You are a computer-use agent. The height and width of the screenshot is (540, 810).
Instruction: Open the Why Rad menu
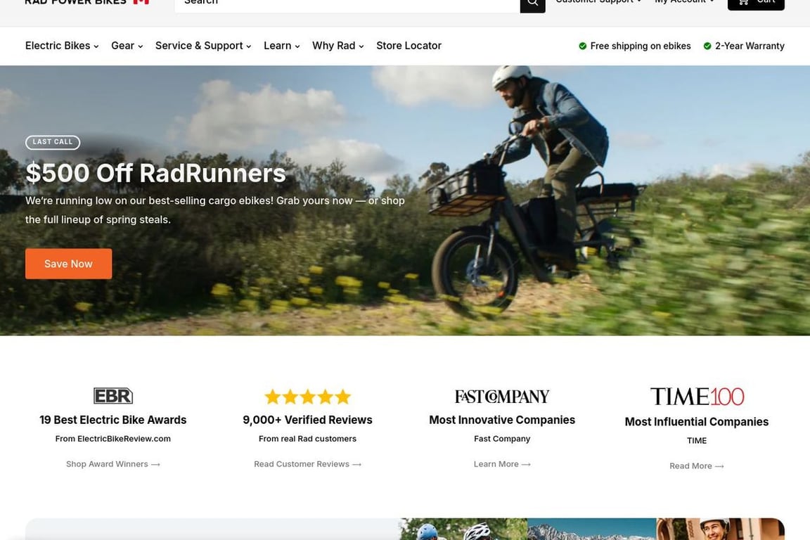(x=337, y=46)
